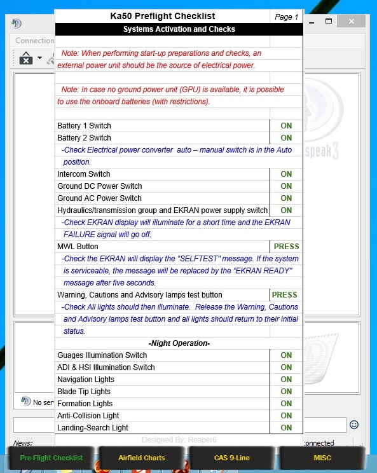Screen dimensions: 377x473
Task: Click the red note about external power unit
Action: click(159, 59)
